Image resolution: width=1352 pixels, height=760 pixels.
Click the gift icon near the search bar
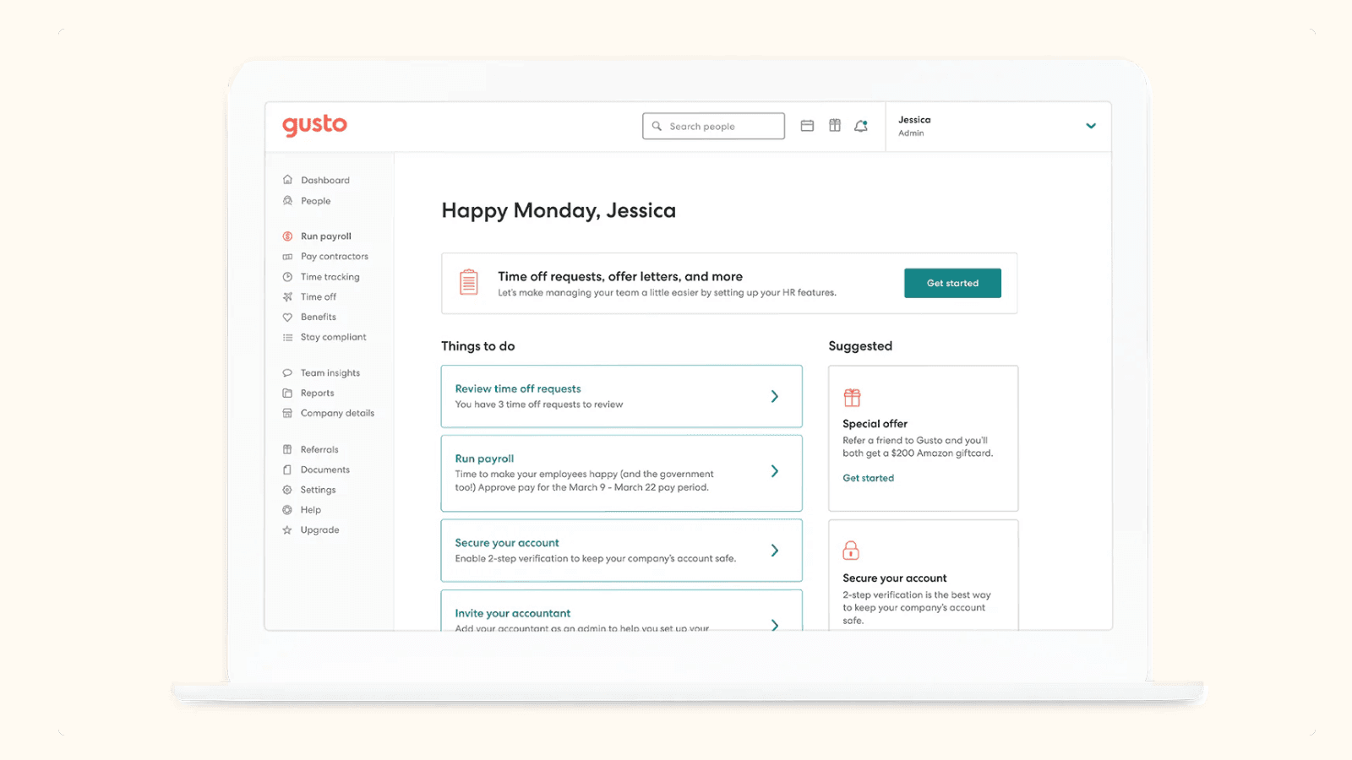pos(835,125)
